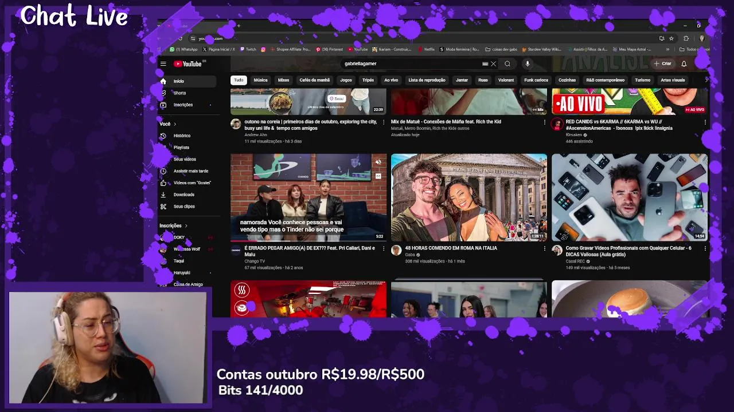Open Seus vídeos in the sidebar
The width and height of the screenshot is (734, 412).
[185, 159]
